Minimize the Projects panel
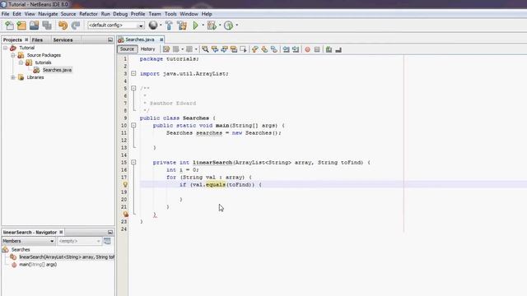The image size is (527, 296). coord(110,40)
